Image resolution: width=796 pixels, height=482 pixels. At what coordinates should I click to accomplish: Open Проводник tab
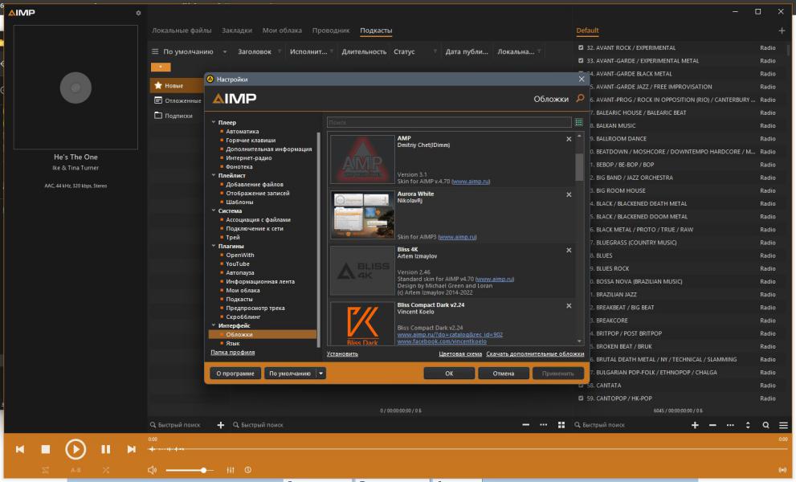[330, 31]
